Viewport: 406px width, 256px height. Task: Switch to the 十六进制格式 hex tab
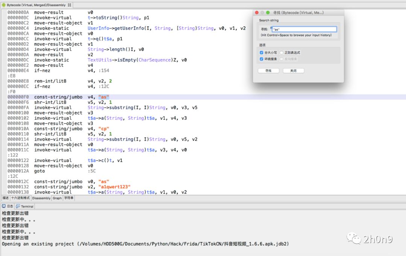(20, 198)
